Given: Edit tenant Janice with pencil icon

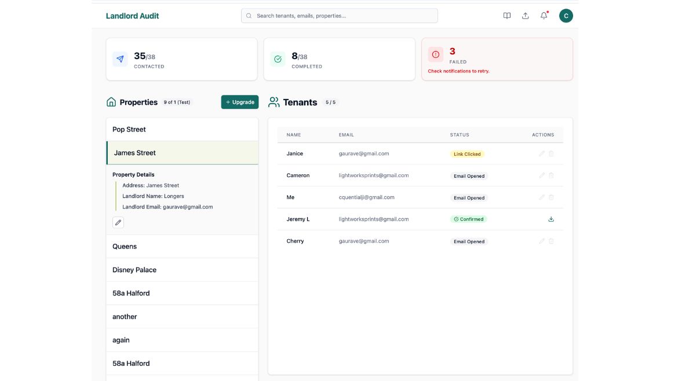Looking at the screenshot, I should point(542,153).
